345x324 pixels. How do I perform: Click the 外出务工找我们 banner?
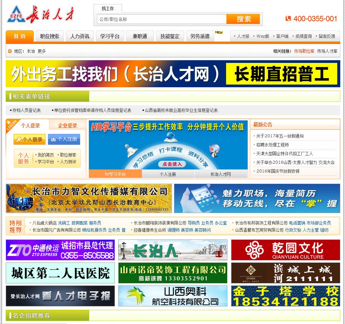pos(173,74)
